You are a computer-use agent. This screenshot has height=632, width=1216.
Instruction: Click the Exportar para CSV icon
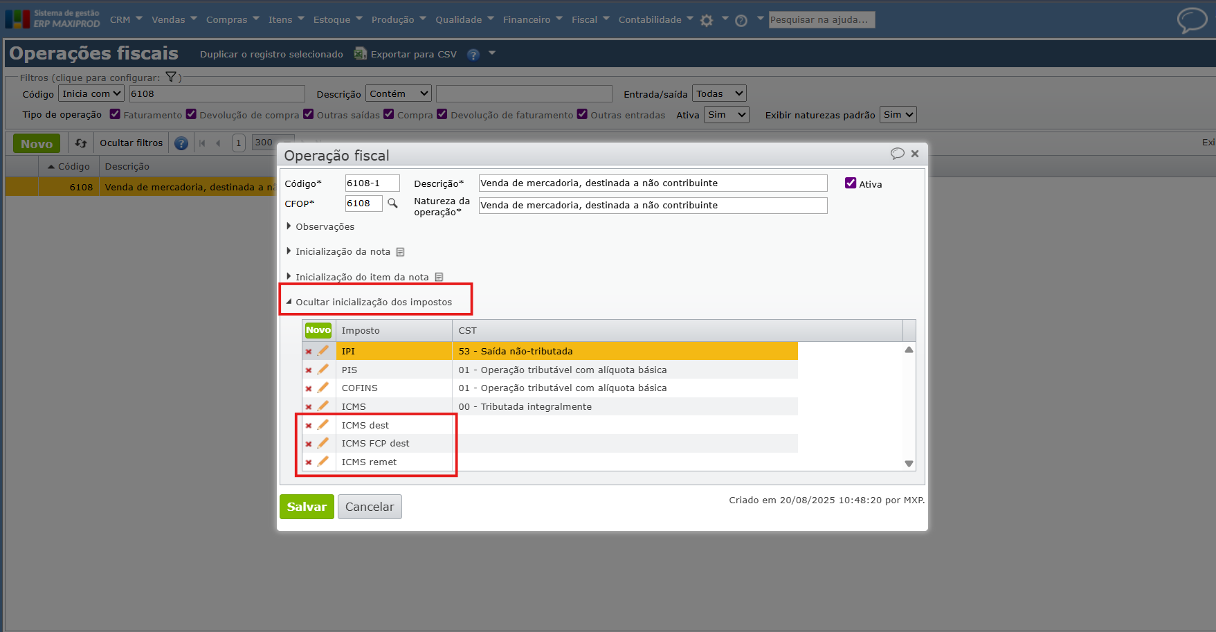361,53
